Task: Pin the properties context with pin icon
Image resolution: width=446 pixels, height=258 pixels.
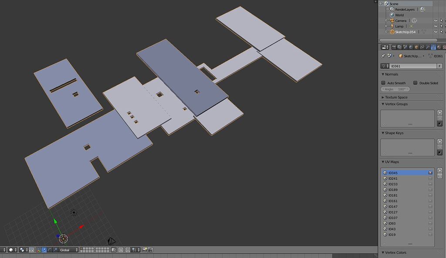Action: point(383,56)
